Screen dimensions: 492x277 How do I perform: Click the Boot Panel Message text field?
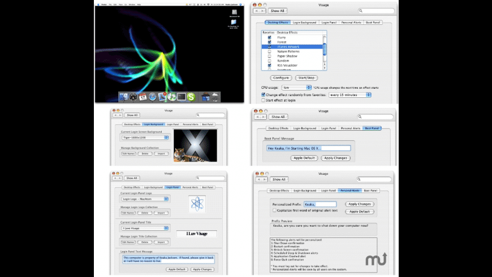tap(308, 148)
